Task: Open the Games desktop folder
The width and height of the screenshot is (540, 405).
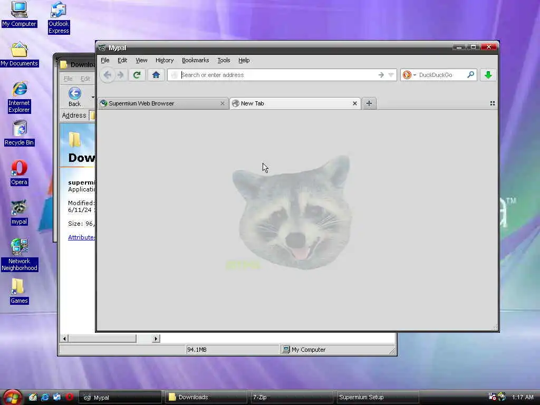Action: coord(19,291)
